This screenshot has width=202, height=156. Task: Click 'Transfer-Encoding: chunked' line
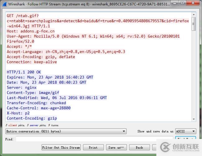[36, 103]
